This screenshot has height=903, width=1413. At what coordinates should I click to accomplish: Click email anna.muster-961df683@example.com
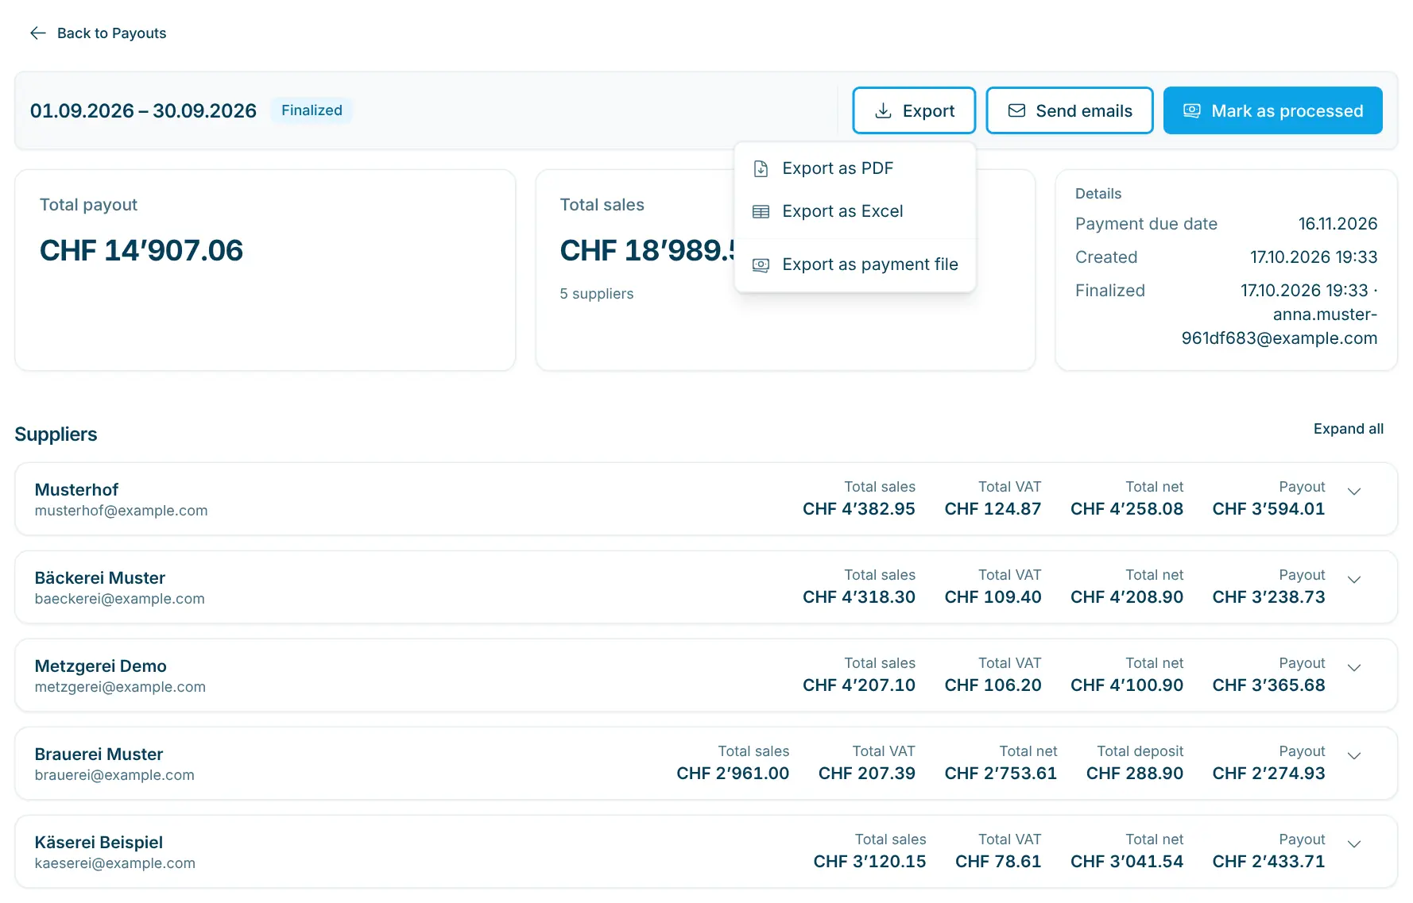click(x=1279, y=326)
